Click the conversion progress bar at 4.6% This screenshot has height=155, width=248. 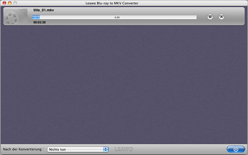pos(114,17)
